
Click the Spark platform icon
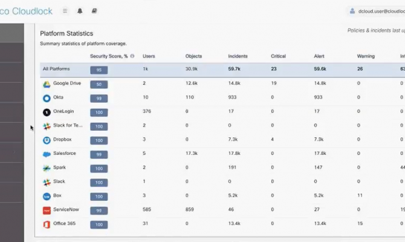click(47, 168)
